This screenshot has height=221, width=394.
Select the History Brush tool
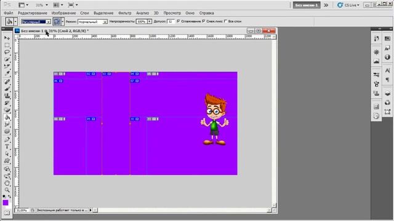click(7, 103)
